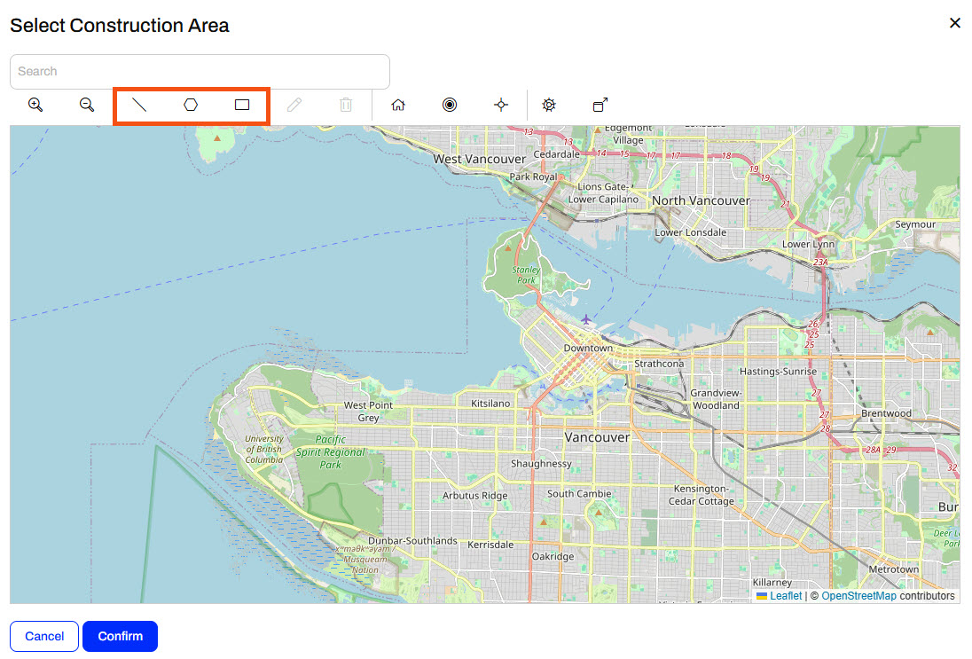Click the zoom in magnifier icon
972x659 pixels.
[x=35, y=105]
